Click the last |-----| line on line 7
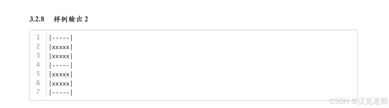The image size is (389, 108). 61,92
